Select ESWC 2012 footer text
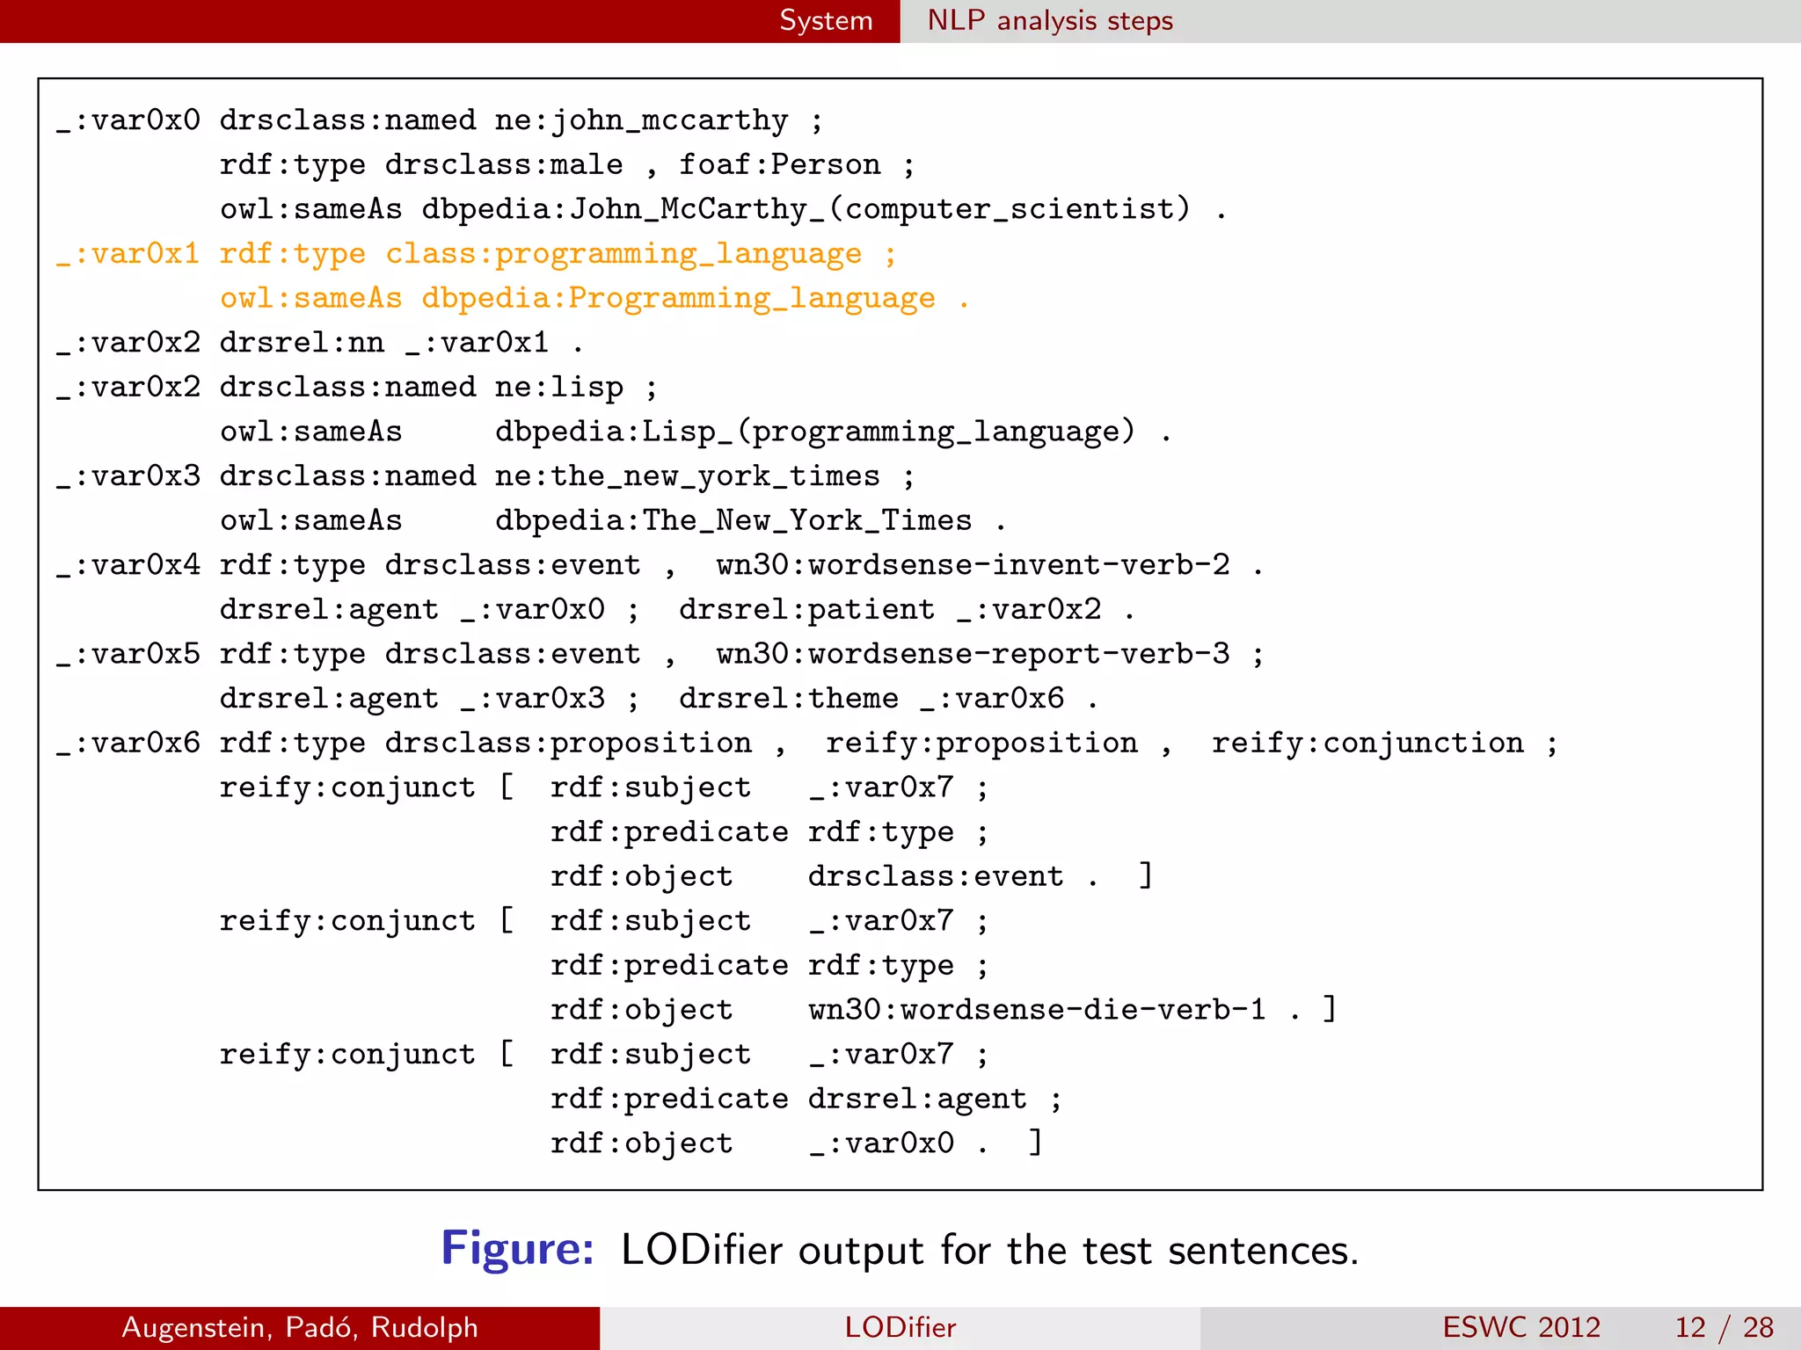This screenshot has width=1801, height=1350. 1521,1327
